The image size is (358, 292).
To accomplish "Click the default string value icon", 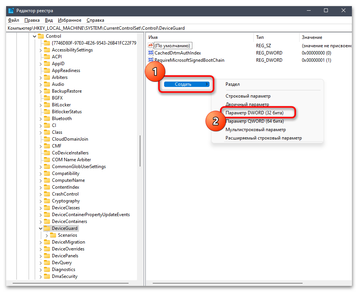I will coord(151,45).
